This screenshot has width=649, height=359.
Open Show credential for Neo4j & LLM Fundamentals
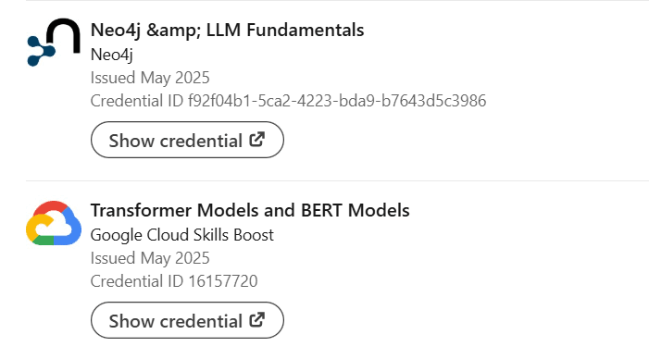pos(187,140)
